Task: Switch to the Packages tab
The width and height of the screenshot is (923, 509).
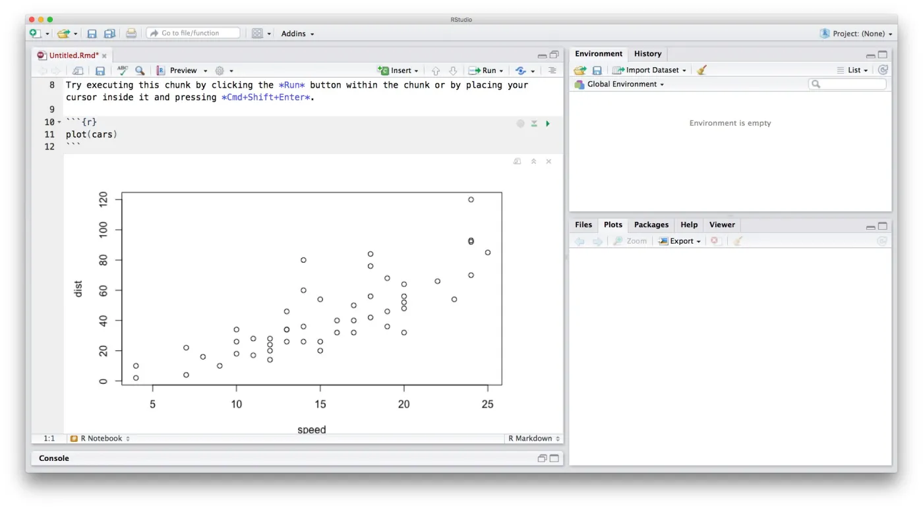Action: pyautogui.click(x=651, y=225)
